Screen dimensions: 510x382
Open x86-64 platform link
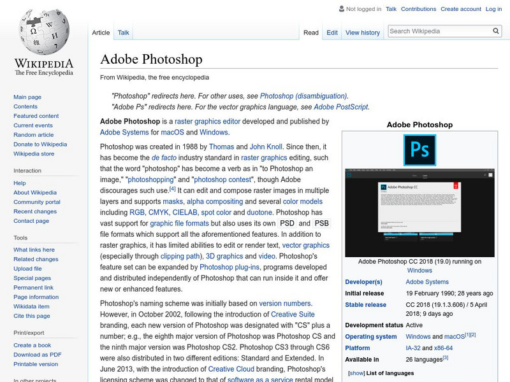[443, 348]
